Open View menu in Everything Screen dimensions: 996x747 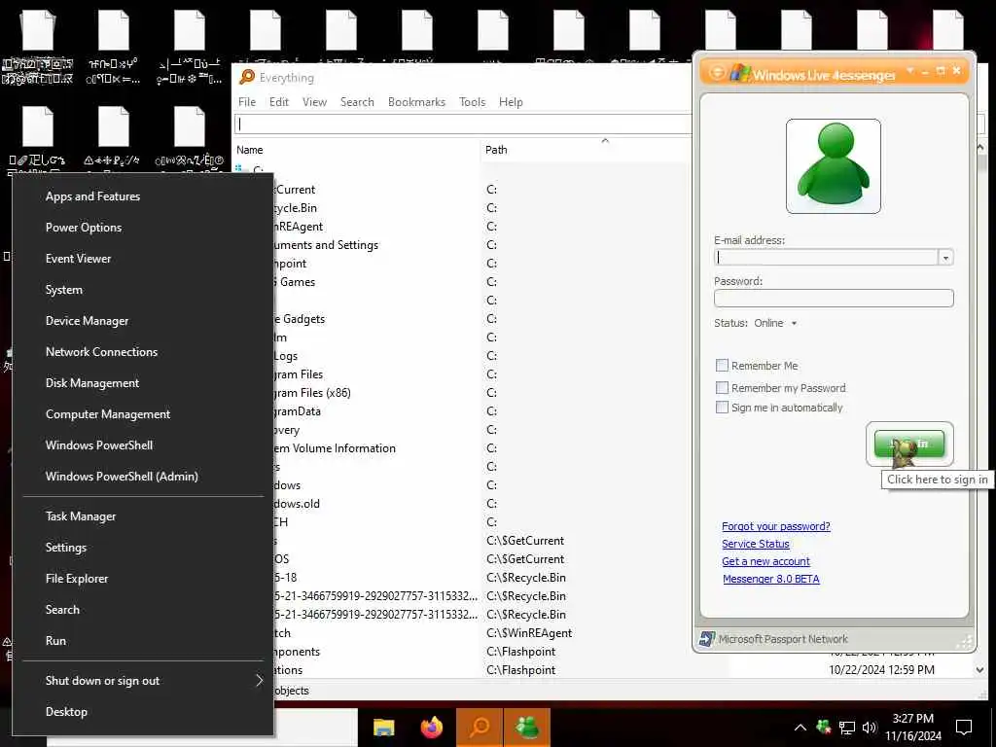click(314, 101)
